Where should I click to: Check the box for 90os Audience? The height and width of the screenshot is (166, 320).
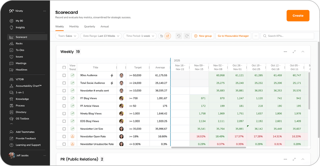click(64, 75)
